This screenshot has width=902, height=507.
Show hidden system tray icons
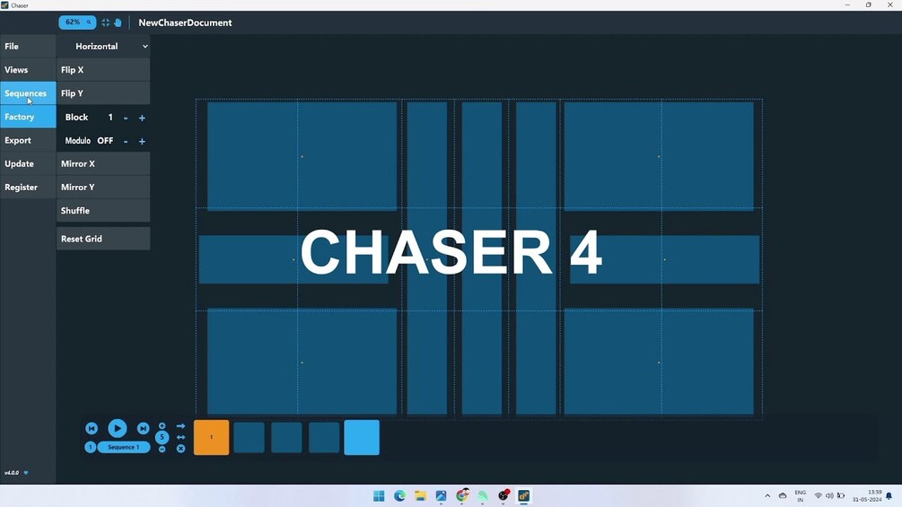(767, 495)
